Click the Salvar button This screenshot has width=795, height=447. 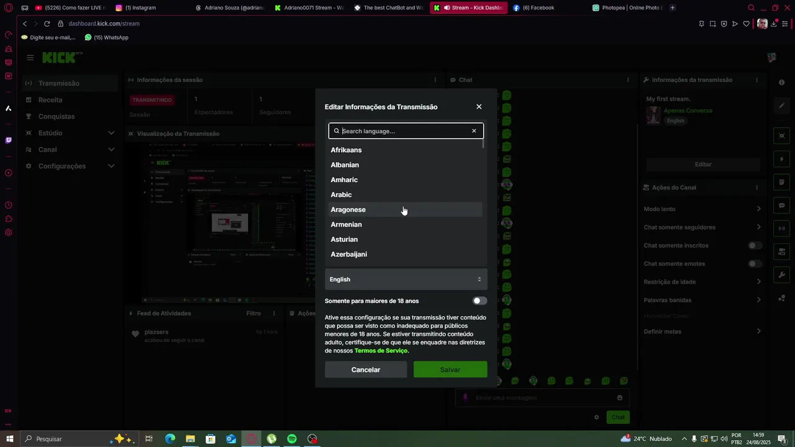point(450,369)
